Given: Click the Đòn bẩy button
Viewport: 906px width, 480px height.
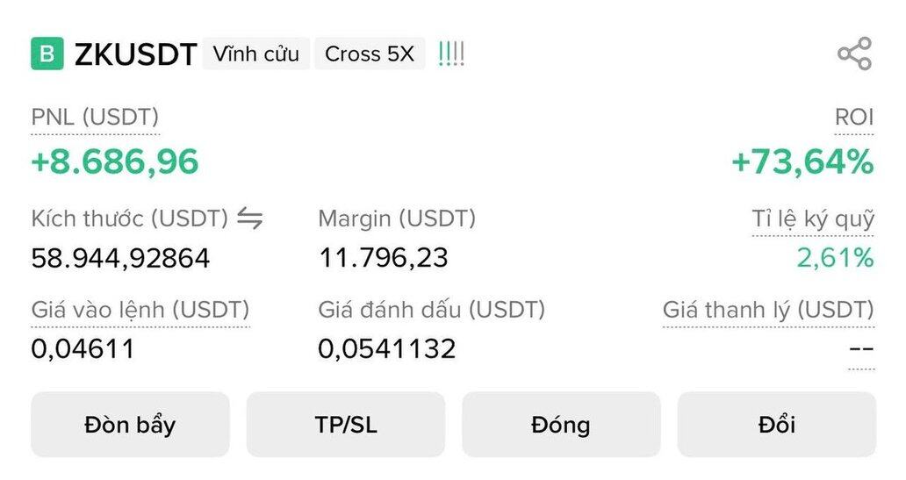Looking at the screenshot, I should point(130,425).
